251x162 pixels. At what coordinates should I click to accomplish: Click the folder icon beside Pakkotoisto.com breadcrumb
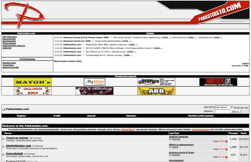[4, 109]
